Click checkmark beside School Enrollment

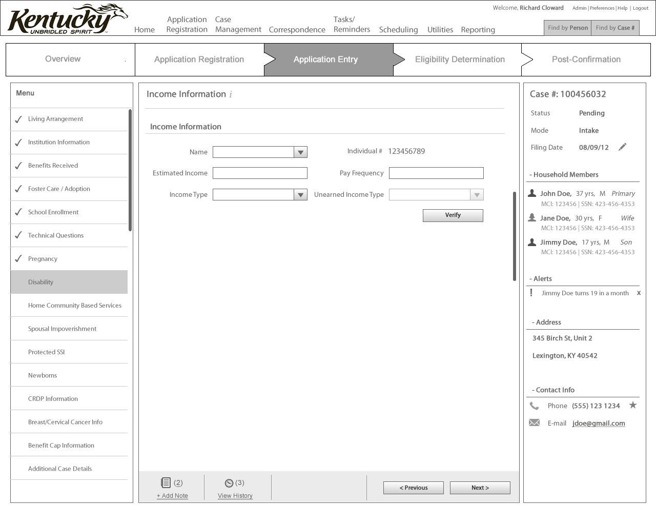(18, 212)
